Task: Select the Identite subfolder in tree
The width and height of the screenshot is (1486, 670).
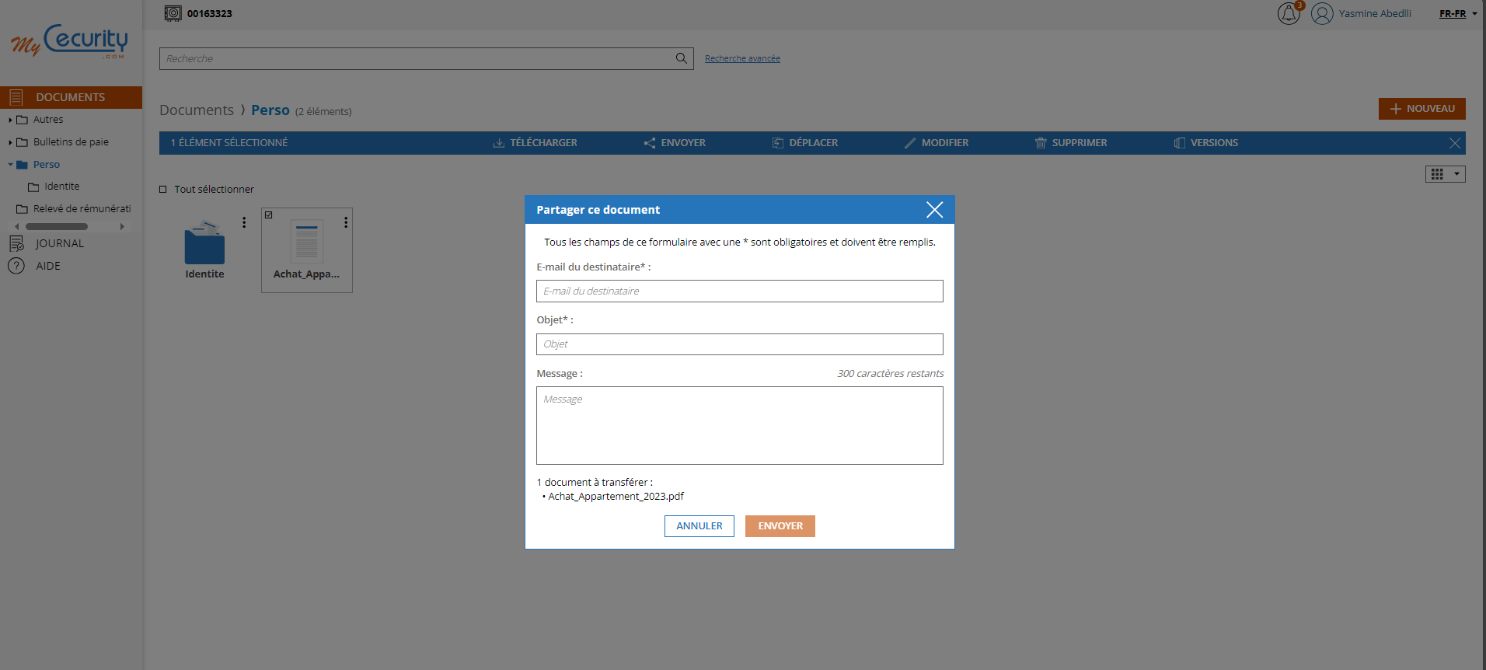Action: [62, 187]
